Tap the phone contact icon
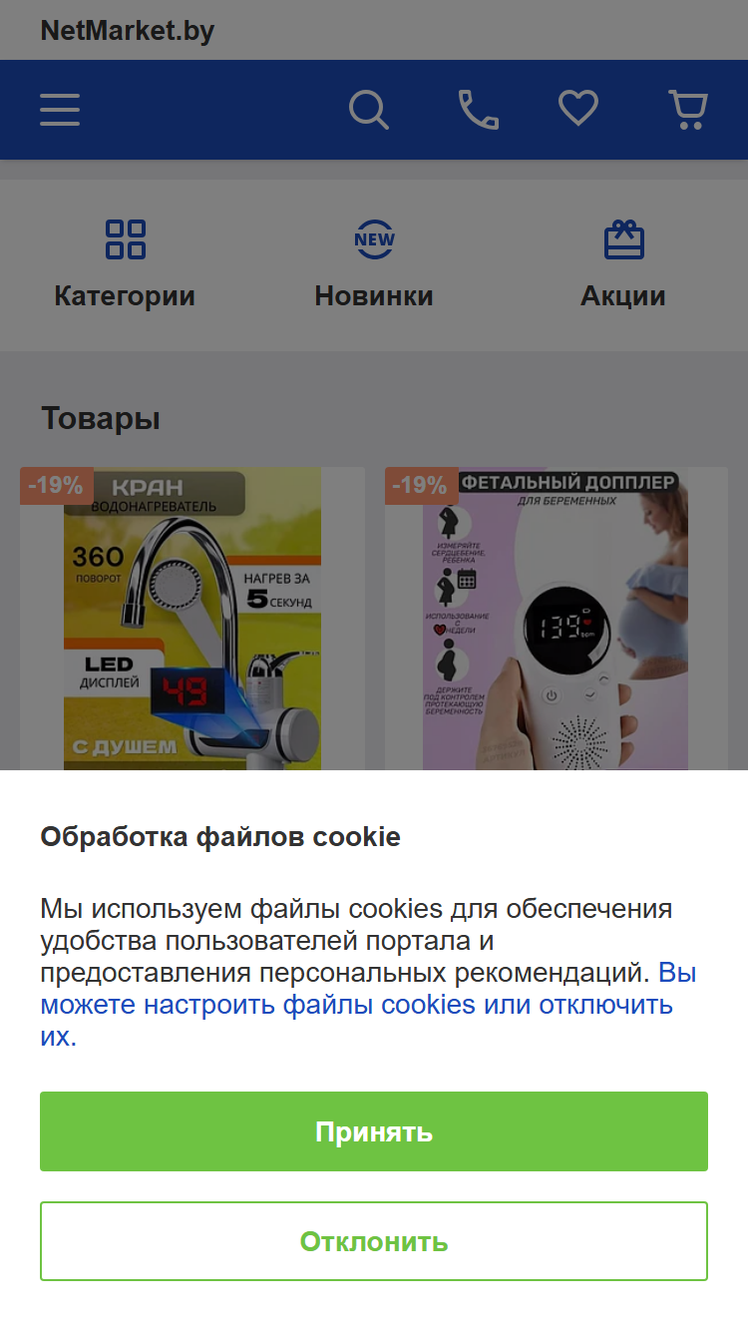Image resolution: width=748 pixels, height=1331 pixels. [x=479, y=110]
